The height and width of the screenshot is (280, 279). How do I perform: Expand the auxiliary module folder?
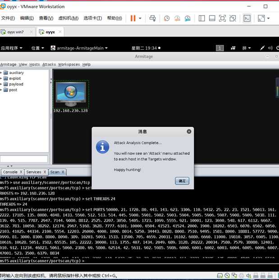[x=1, y=72]
